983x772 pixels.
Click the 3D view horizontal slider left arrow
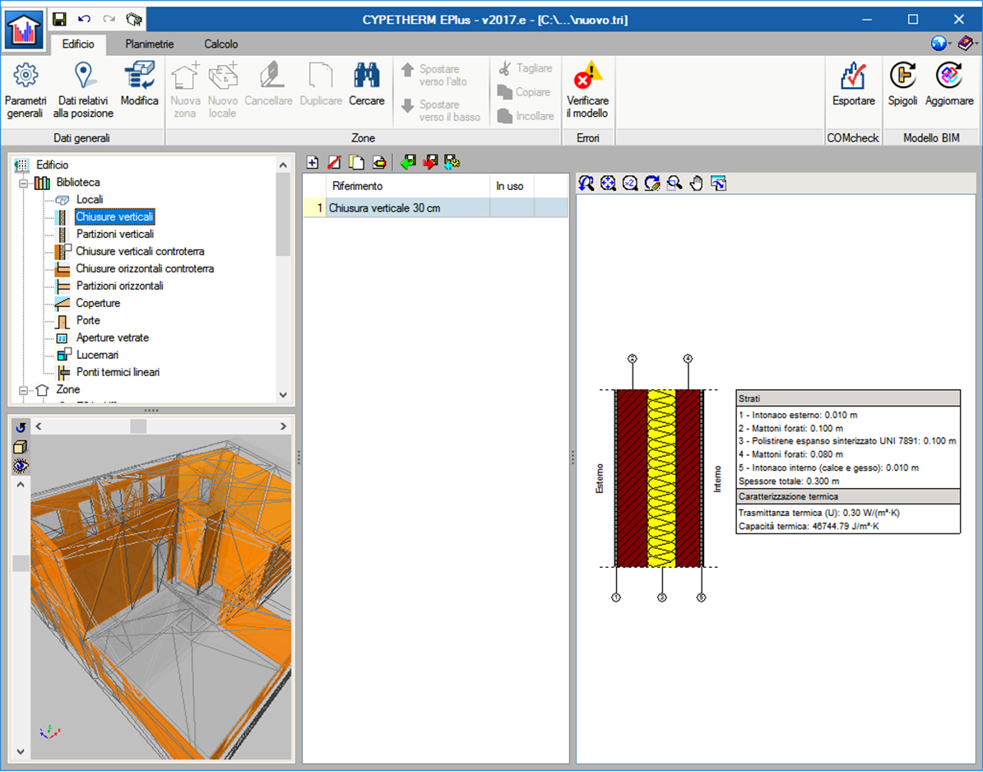point(39,426)
